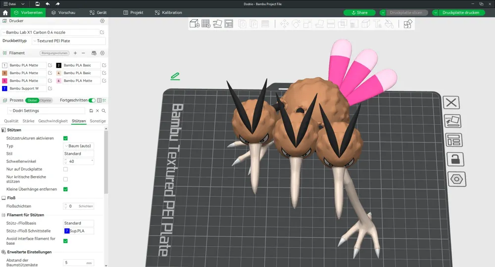
Task: Click filament 3 brown color swatch
Action: 4,73
